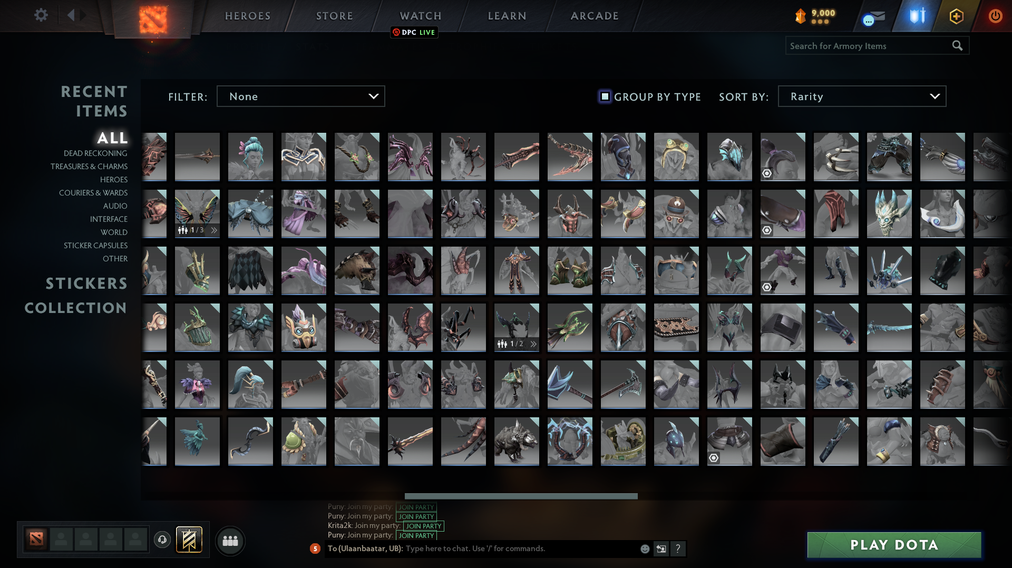Click the gold plus hexagon icon

[956, 16]
